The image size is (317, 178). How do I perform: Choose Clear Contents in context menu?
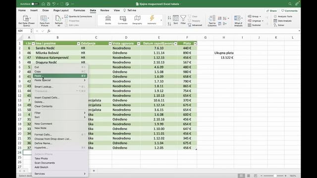pyautogui.click(x=60, y=106)
